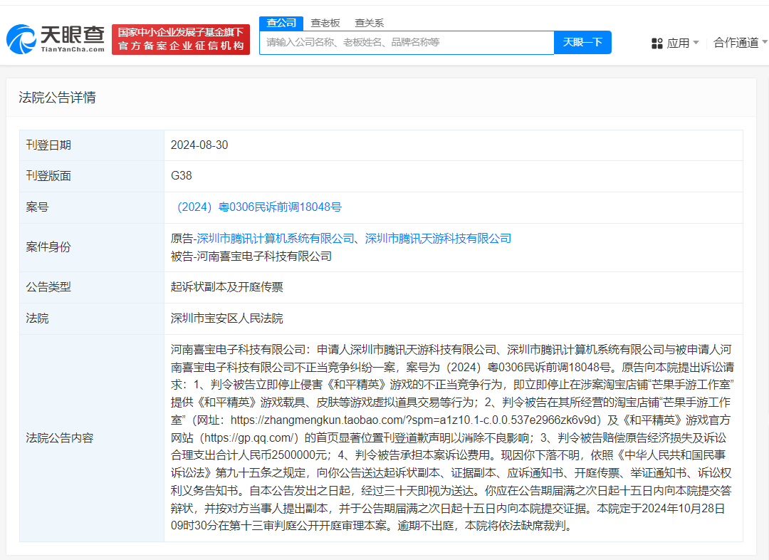Expand the 应用 dropdown arrow
The image size is (769, 560).
coord(696,43)
